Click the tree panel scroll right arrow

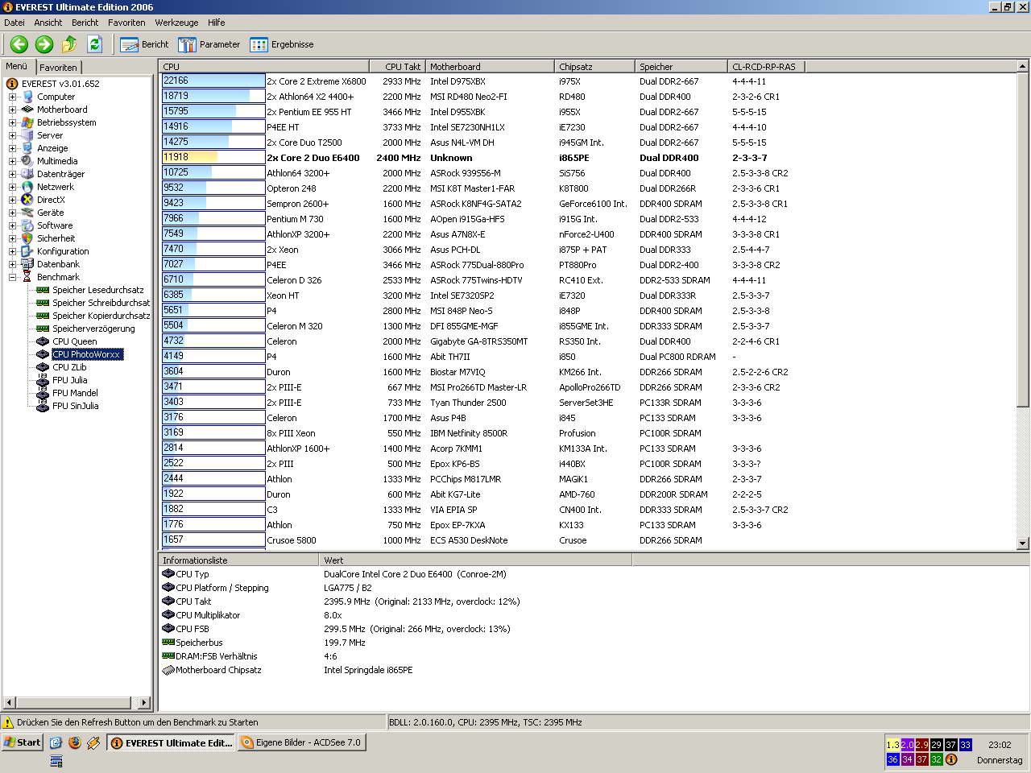[x=145, y=702]
